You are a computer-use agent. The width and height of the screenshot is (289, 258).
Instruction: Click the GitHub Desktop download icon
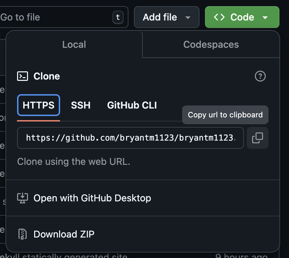coord(23,198)
